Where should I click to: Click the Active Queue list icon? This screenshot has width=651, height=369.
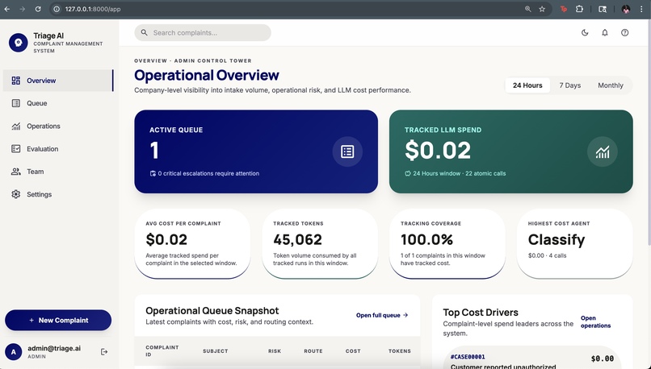coord(347,151)
